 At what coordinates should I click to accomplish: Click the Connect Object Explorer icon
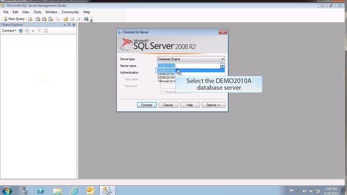(x=21, y=31)
